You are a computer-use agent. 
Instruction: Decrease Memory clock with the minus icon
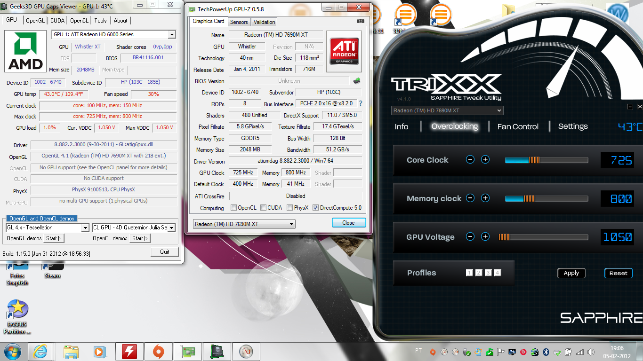point(470,198)
